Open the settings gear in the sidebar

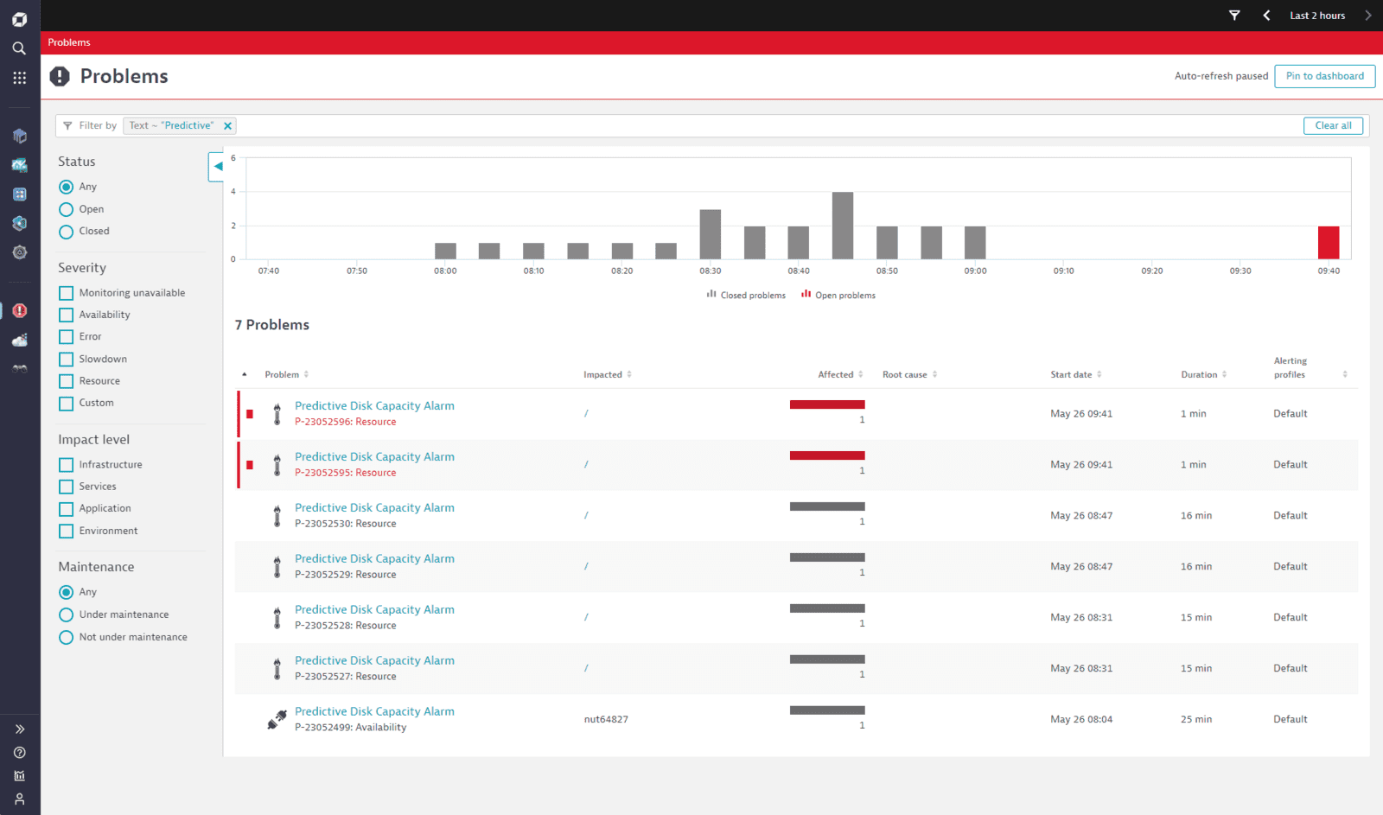(19, 252)
